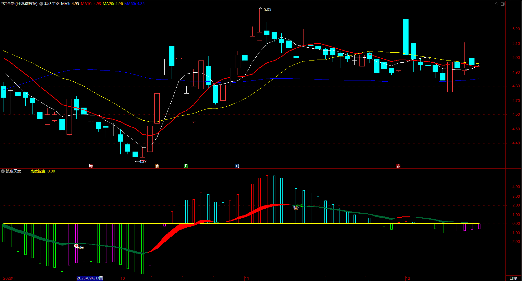This screenshot has height=281, width=522.
Task: Click the month 10 marker on time axis
Action: (x=123, y=279)
